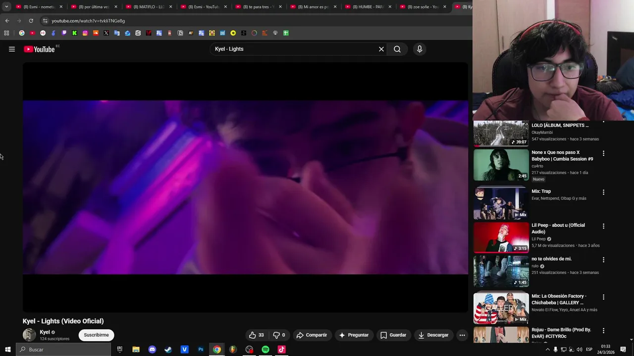The image size is (634, 356).
Task: Open the Kyel channel avatar
Action: [29, 335]
